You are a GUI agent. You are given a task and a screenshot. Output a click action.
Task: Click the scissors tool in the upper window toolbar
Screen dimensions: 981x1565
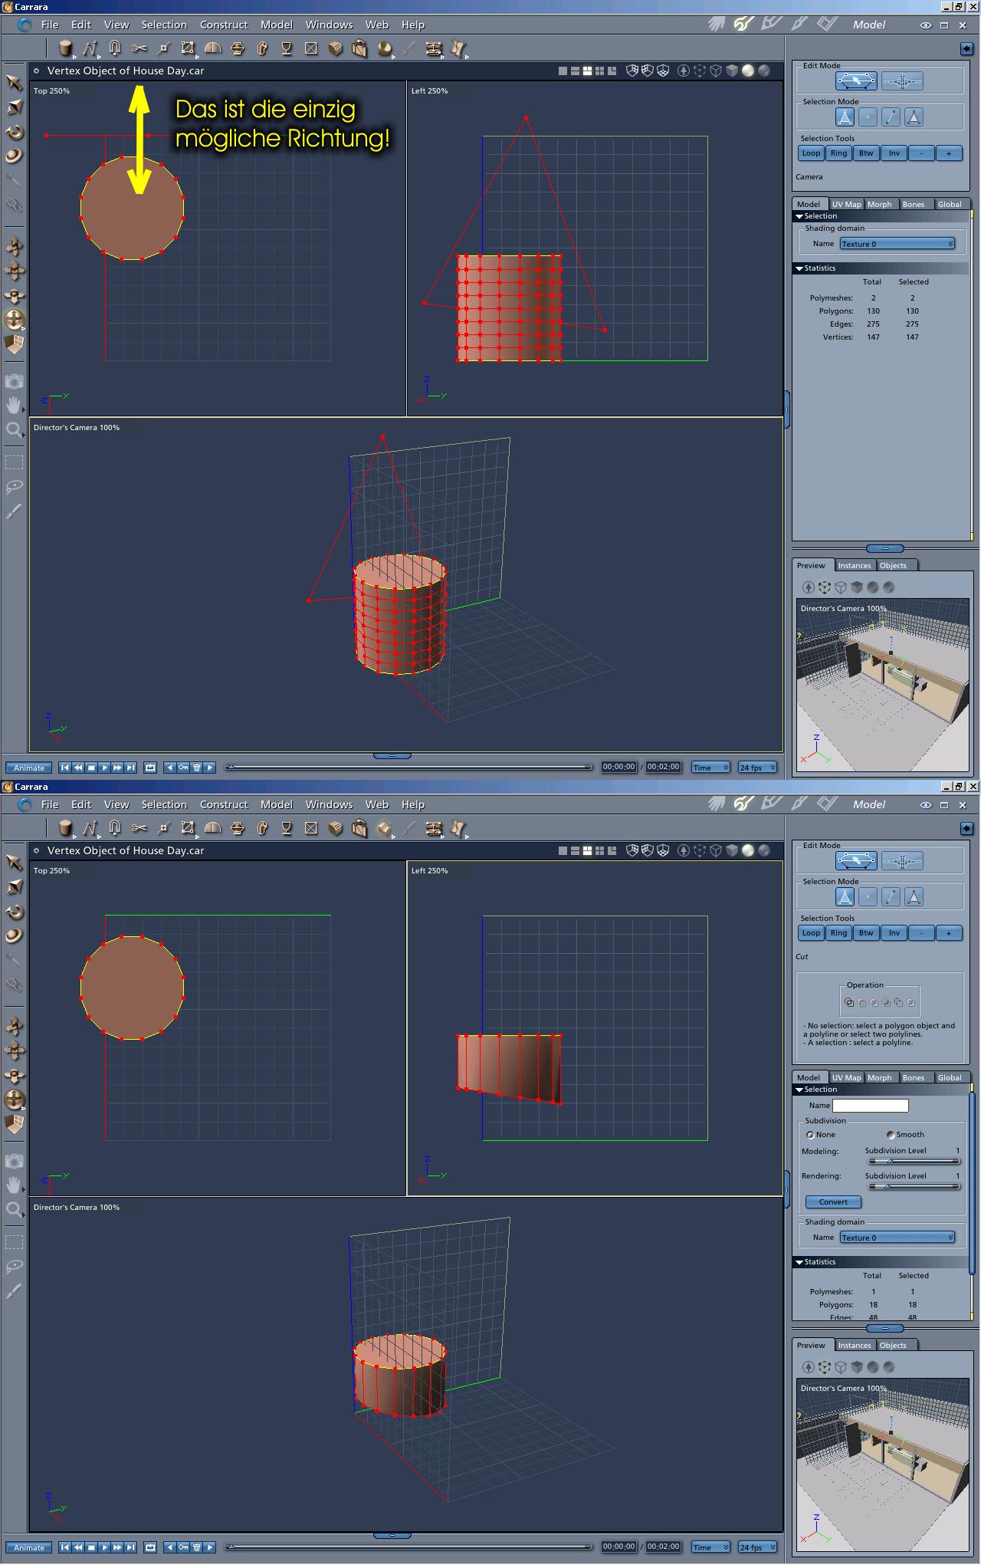pos(139,48)
